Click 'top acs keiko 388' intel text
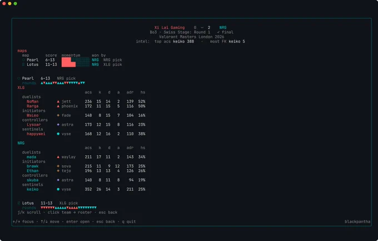Viewport: 378px width, 241px height. [174, 42]
